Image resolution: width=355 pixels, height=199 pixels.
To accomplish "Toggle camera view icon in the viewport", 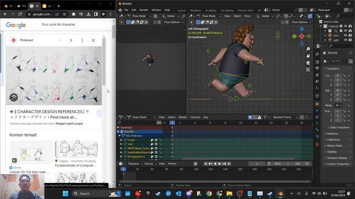I will 308,62.
